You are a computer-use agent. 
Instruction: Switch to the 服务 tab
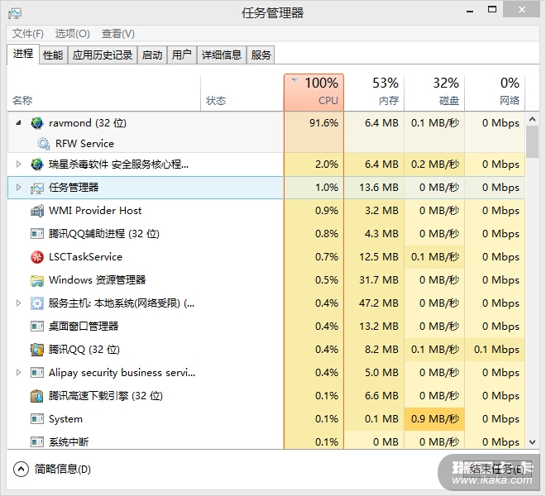click(261, 55)
